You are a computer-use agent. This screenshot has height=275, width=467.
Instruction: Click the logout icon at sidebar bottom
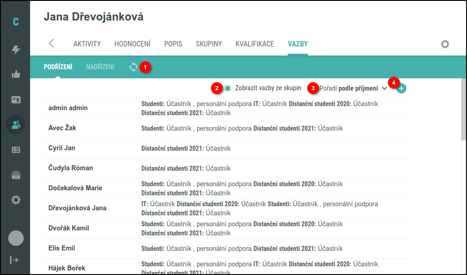[16, 260]
